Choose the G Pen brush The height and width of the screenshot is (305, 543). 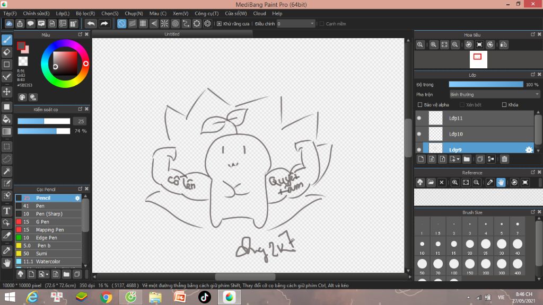coord(48,222)
